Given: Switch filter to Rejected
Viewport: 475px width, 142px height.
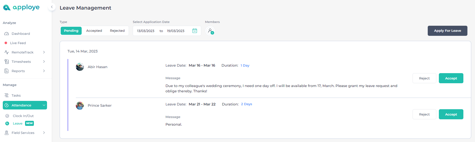Looking at the screenshot, I should click(117, 31).
